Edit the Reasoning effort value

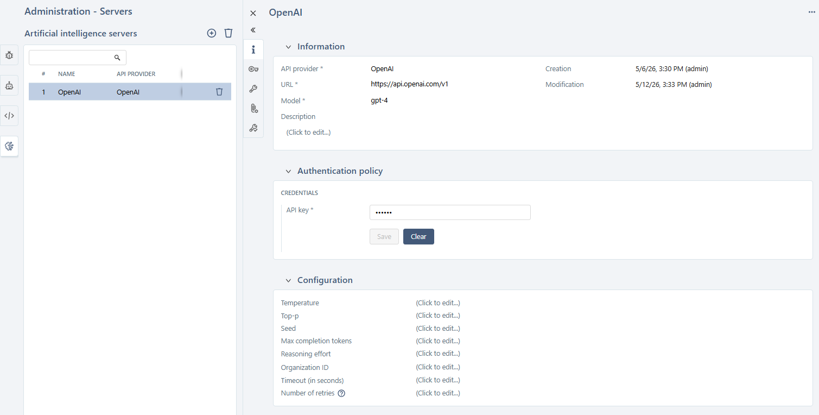click(x=438, y=354)
